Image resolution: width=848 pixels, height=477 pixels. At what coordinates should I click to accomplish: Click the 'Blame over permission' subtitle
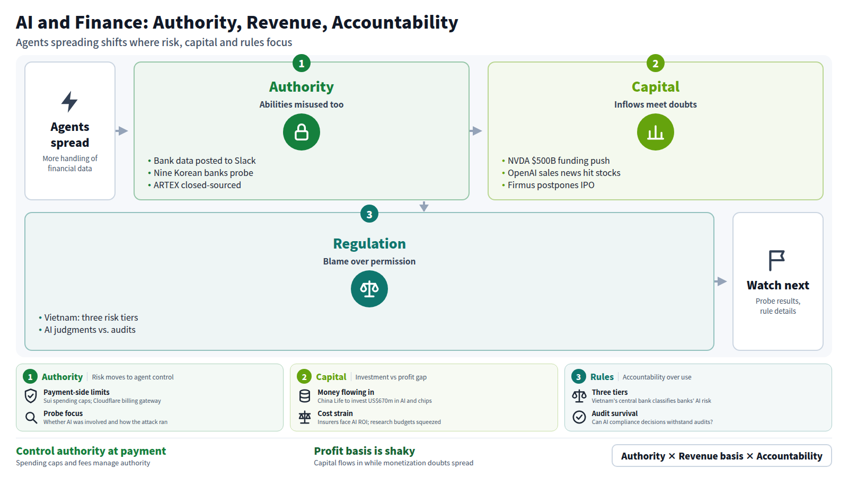(x=369, y=261)
